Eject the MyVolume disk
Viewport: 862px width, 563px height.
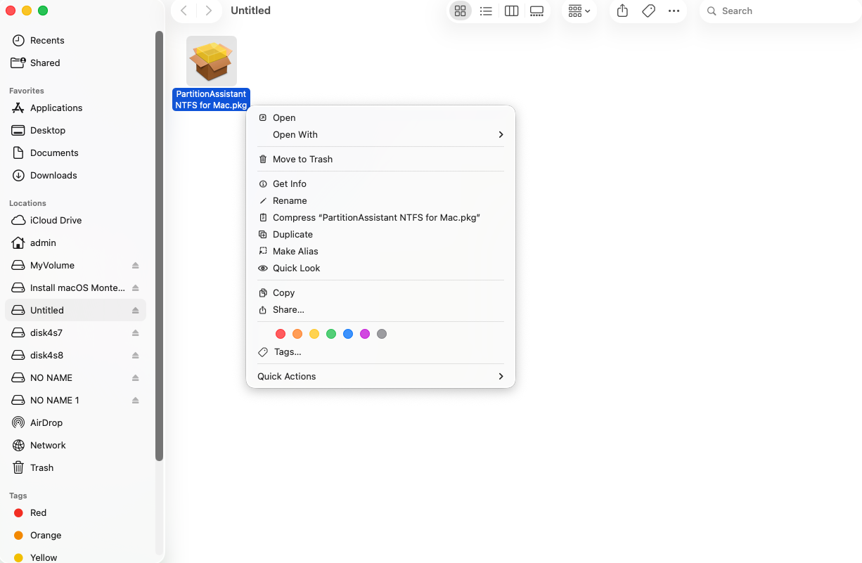point(136,265)
